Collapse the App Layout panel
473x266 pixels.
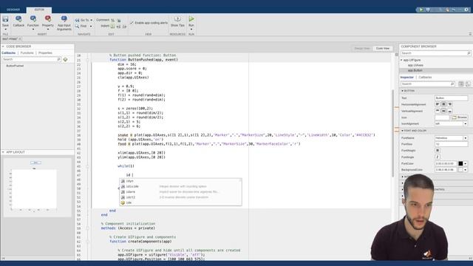click(x=3, y=152)
